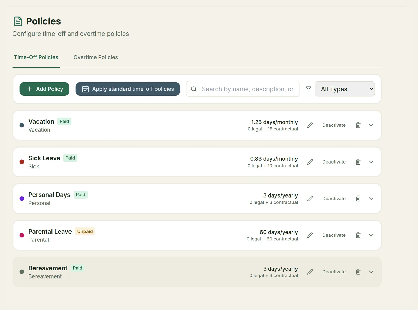This screenshot has width=418, height=310.
Task: Deactivate the Personal Days policy
Action: point(334,199)
